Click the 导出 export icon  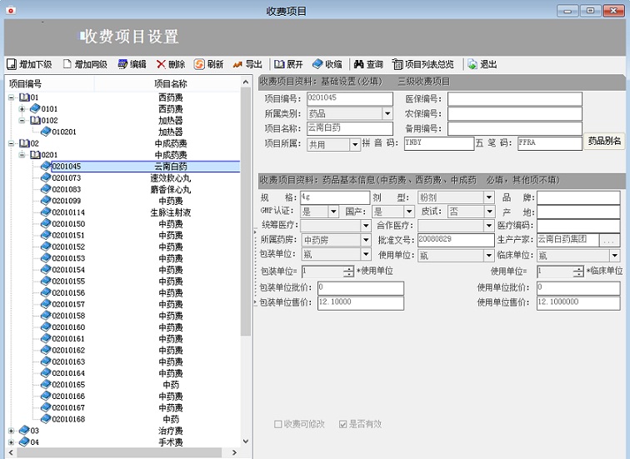237,64
